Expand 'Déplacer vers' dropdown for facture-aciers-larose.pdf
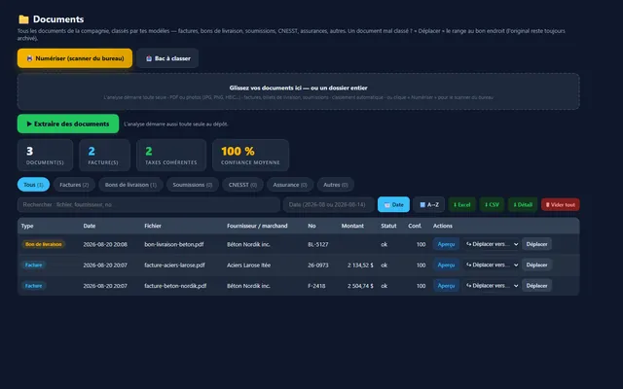Viewport: 623px width, 389px height. coord(492,265)
